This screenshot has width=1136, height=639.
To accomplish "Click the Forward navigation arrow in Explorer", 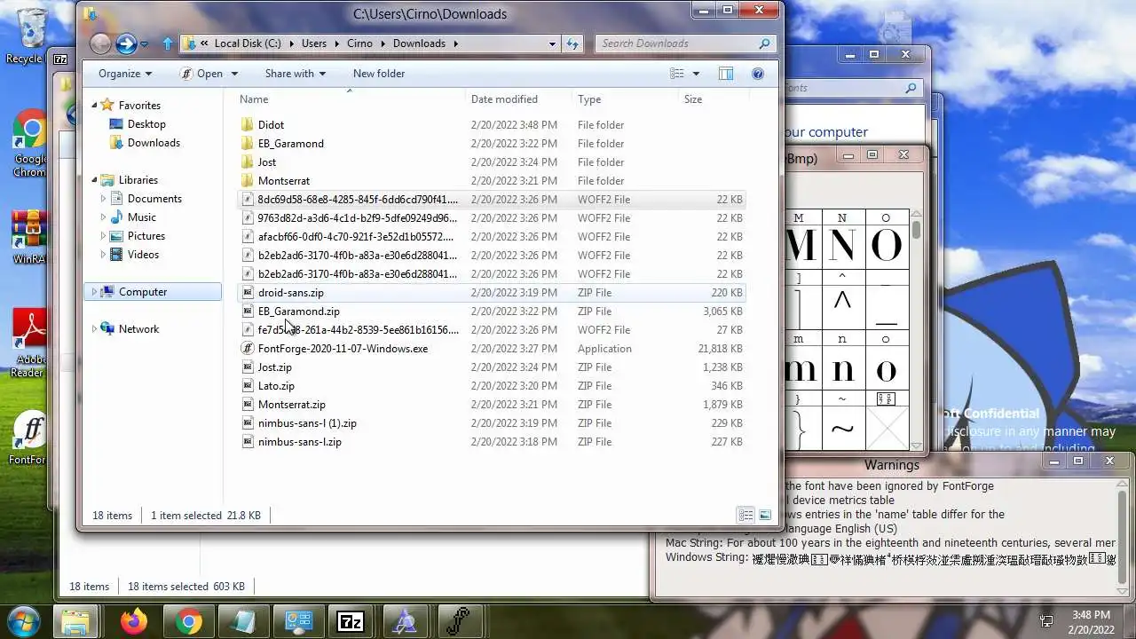I will (x=126, y=43).
